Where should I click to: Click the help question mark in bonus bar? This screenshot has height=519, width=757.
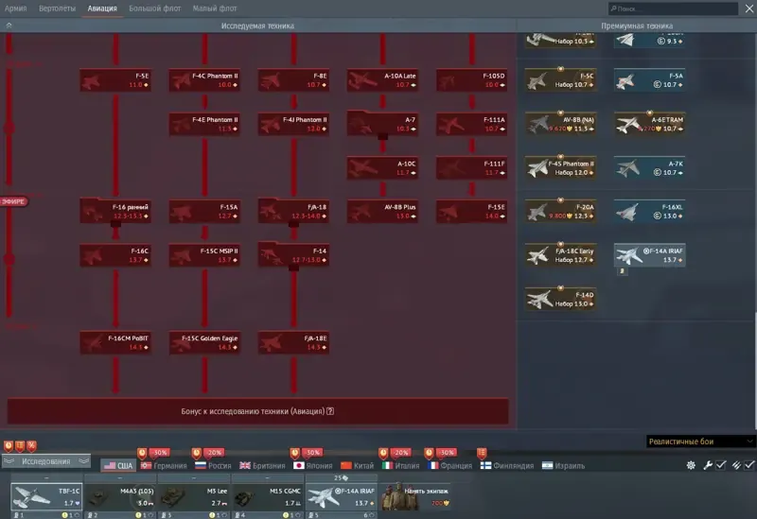330,411
